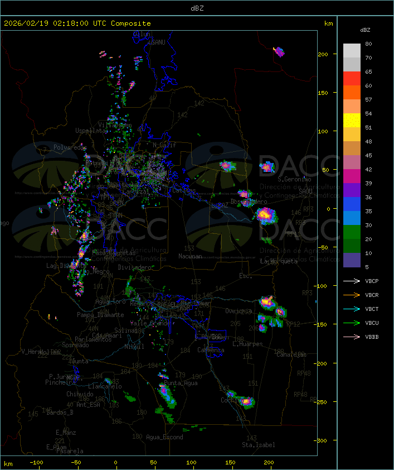Click the bottom axis tick '150'
Screen dimensions: 394x470
click(x=230, y=463)
